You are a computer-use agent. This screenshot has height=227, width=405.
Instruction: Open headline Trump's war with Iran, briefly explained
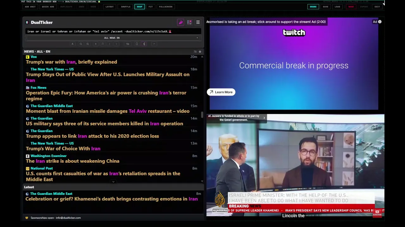(72, 62)
